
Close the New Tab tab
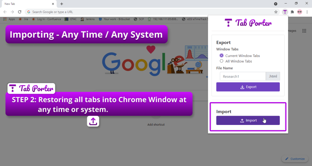[x=53, y=4]
